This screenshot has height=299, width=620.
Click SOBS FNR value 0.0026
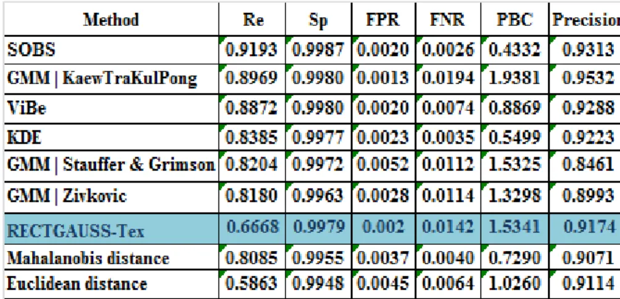[x=447, y=50]
